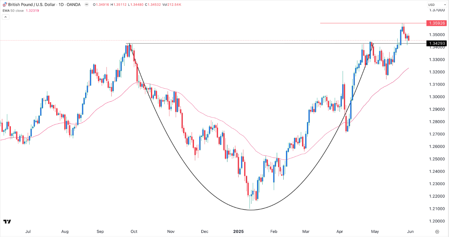Click the 1.21000 price axis label
This screenshot has height=237, width=449.
tap(437, 209)
